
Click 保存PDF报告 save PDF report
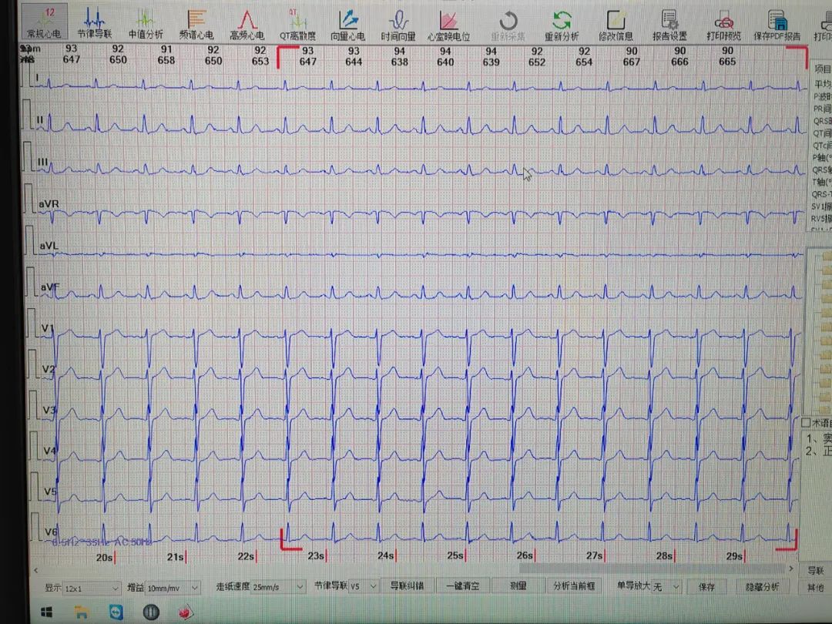click(777, 25)
